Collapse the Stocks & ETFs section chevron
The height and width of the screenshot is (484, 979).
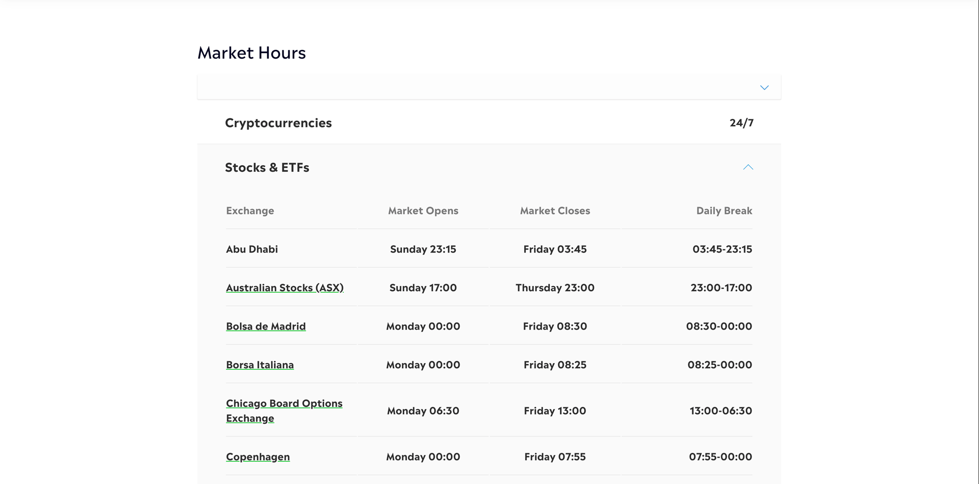coord(748,167)
